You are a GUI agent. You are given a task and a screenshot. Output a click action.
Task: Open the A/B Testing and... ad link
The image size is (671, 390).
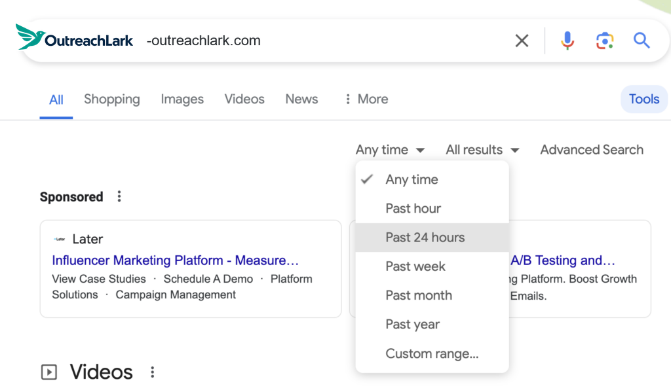point(563,260)
